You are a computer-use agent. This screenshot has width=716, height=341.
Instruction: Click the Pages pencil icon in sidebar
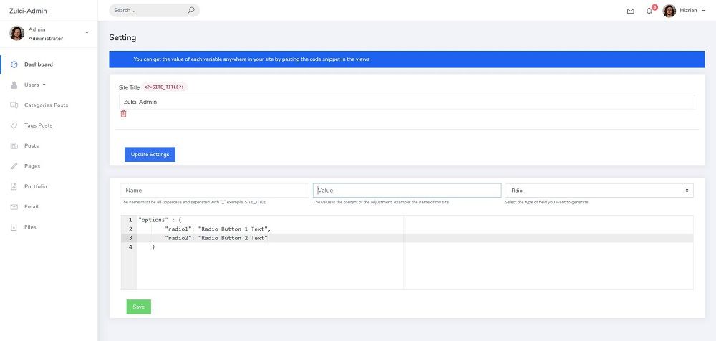pyautogui.click(x=14, y=166)
